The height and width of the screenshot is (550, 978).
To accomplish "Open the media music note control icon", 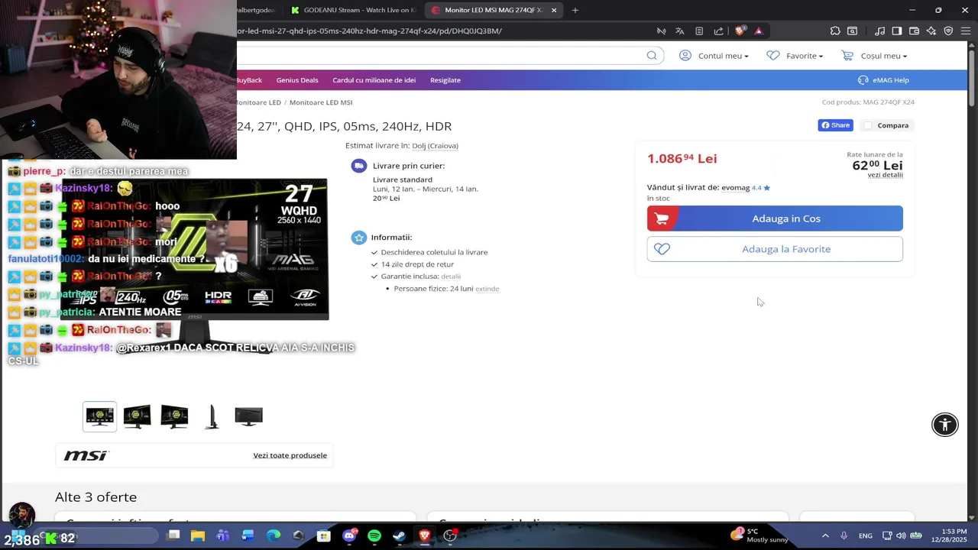I will pyautogui.click(x=880, y=31).
